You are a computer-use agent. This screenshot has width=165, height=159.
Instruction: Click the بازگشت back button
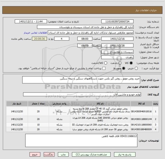point(49,154)
